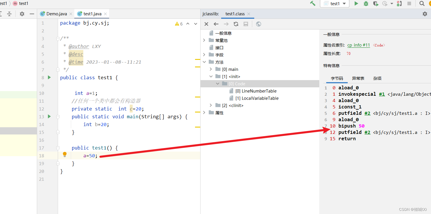431x214 pixels.
Task: Select 接口 in the class tree
Action: coord(219,48)
